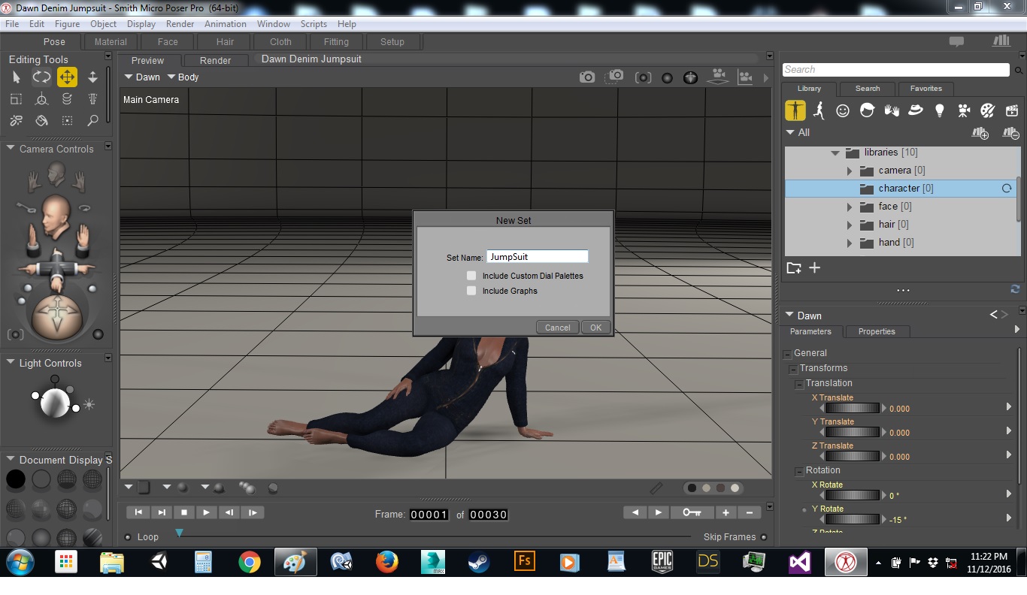
Task: Open the Poses category in Library
Action: 819,110
